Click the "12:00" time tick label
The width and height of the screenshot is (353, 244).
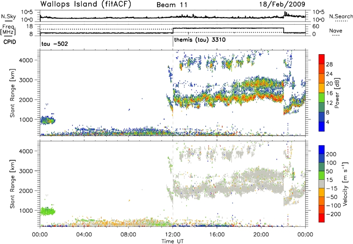coord(173,235)
